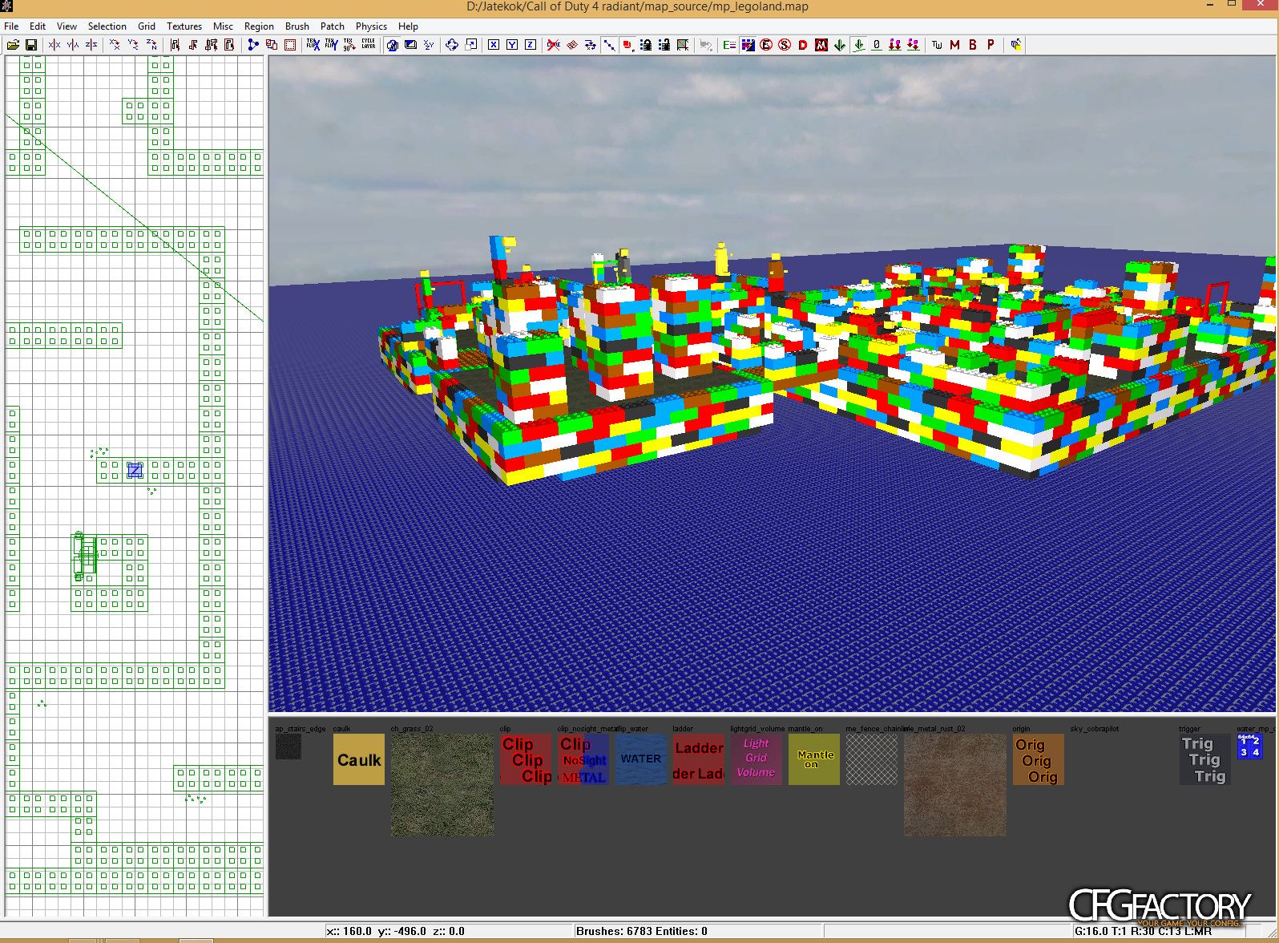This screenshot has width=1279, height=943.
Task: Click the x/y/z coordinates readout in status bar
Action: [x=396, y=931]
